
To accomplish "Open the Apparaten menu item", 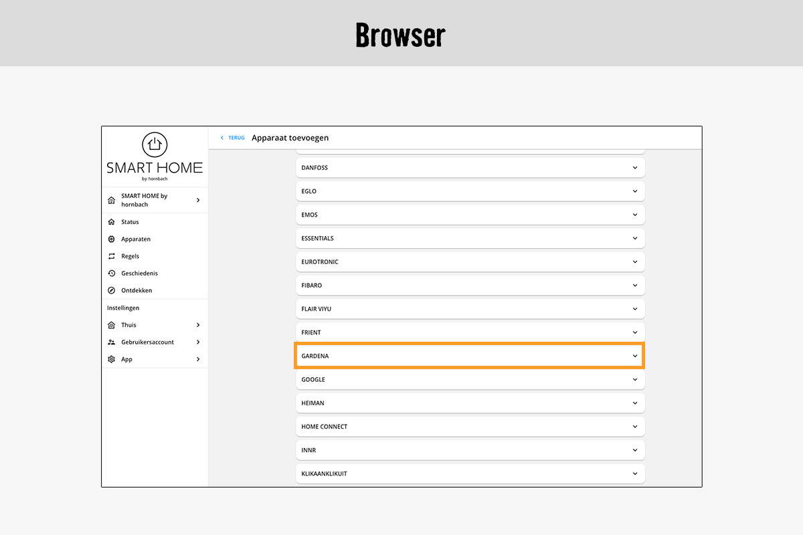I will tap(155, 239).
